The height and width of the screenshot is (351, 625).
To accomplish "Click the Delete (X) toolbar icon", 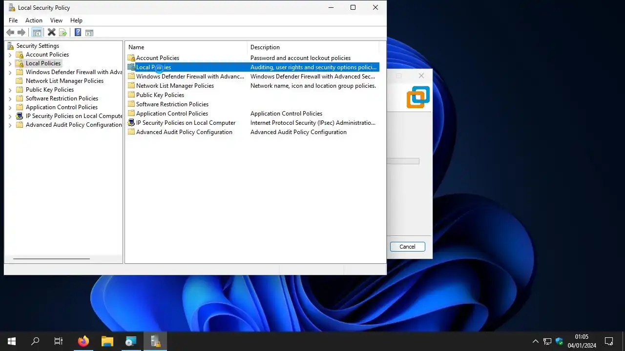I will pyautogui.click(x=51, y=33).
